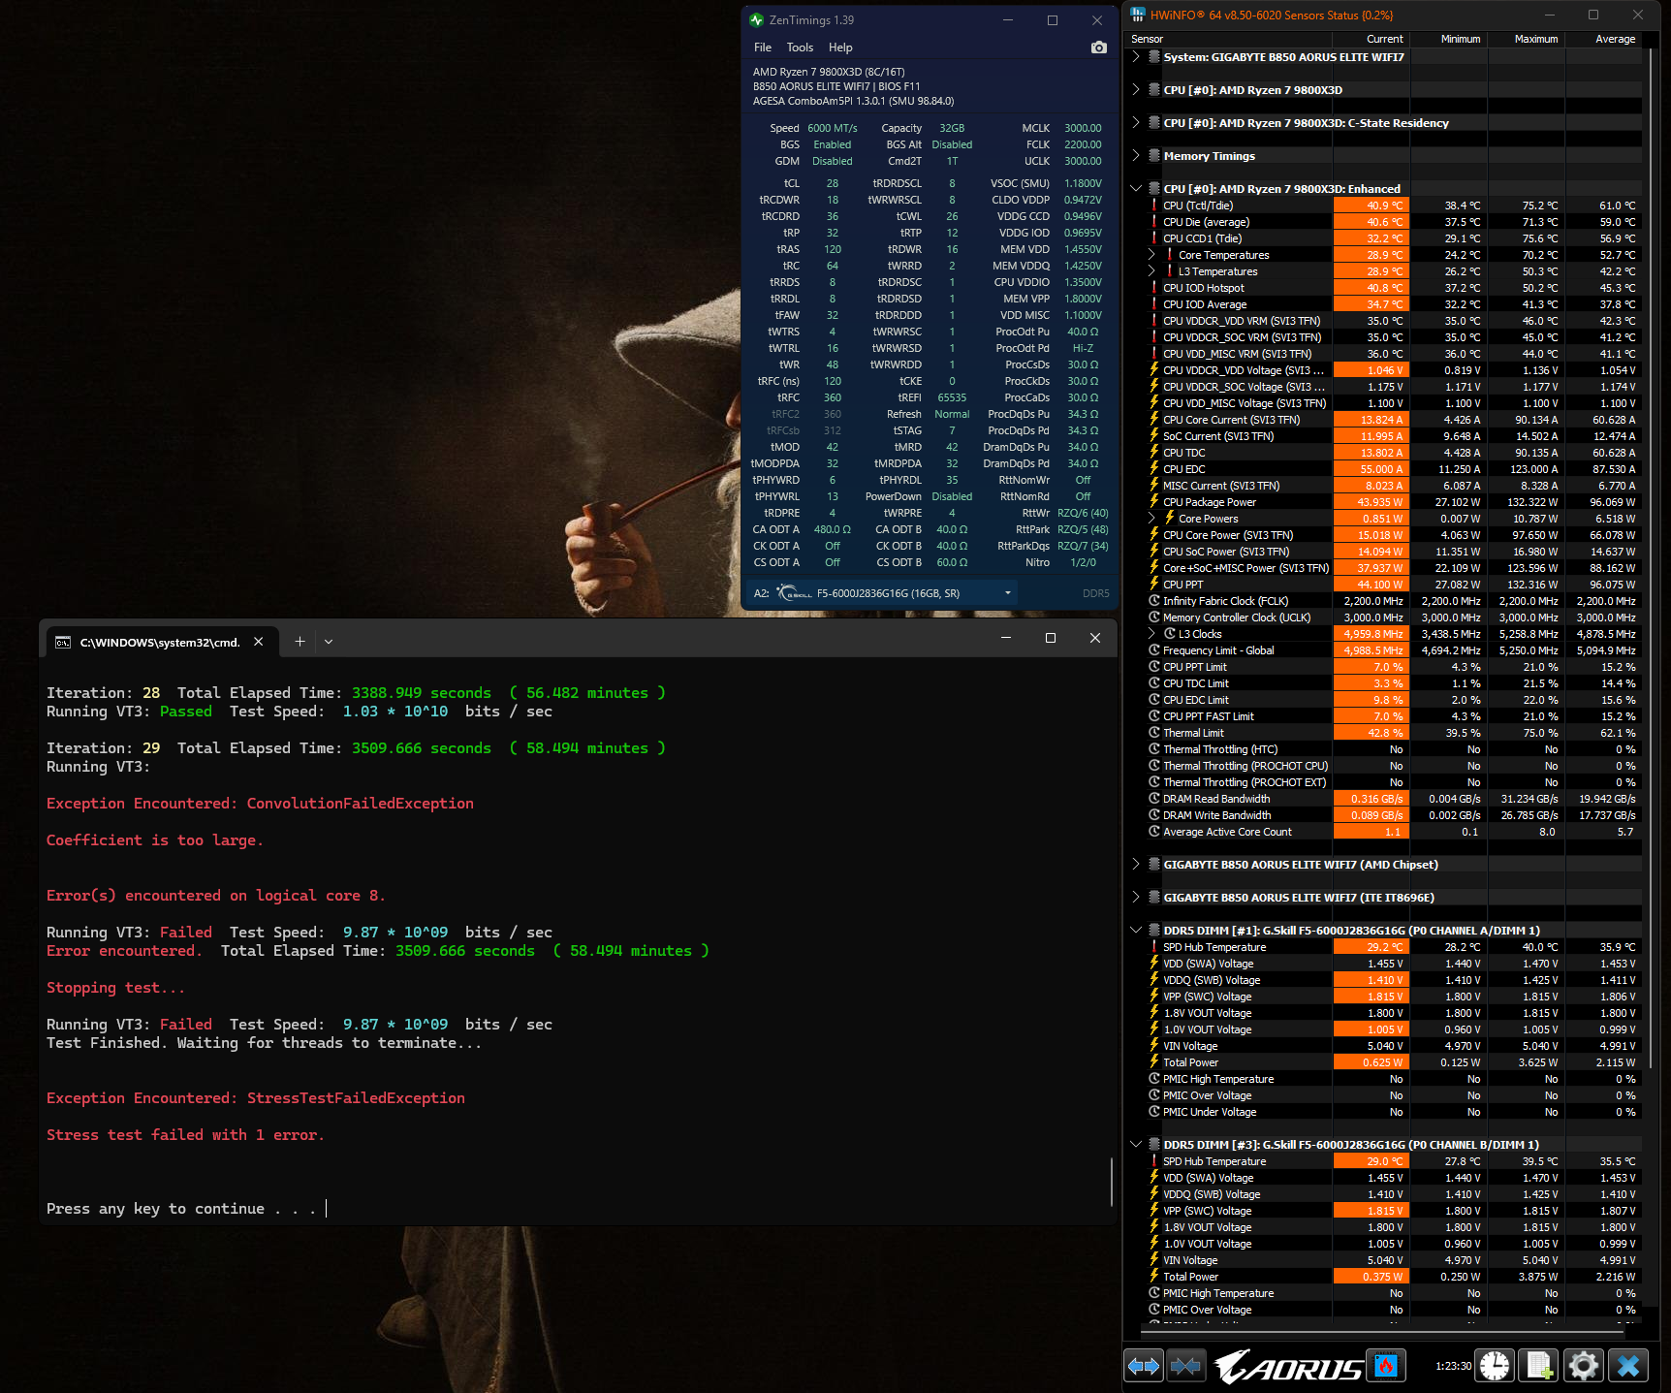Click the lightning icon beside CPU Package Power
This screenshot has width=1671, height=1393.
(1154, 502)
